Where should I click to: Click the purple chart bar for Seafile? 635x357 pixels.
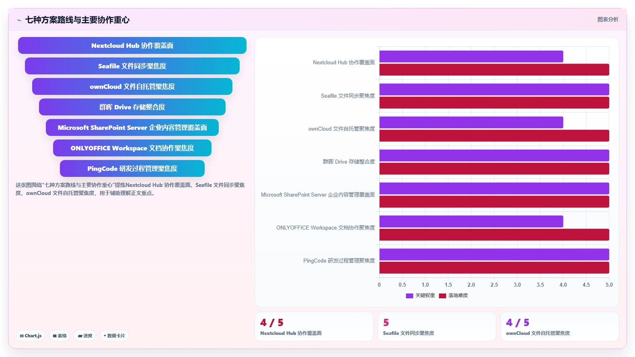click(494, 90)
